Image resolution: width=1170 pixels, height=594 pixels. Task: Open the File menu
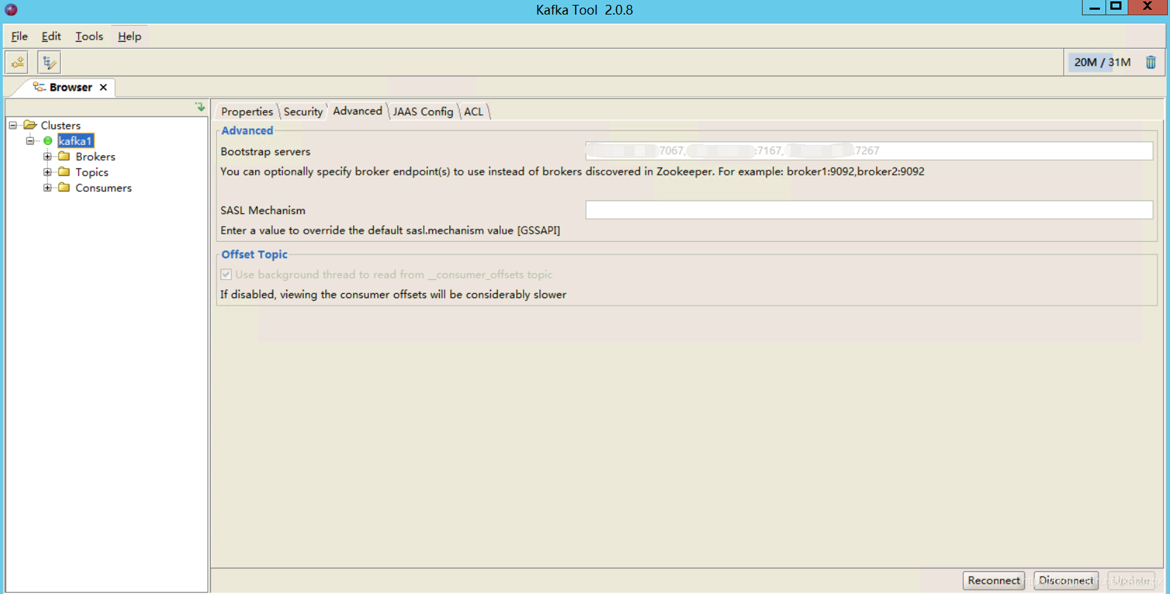coord(19,36)
